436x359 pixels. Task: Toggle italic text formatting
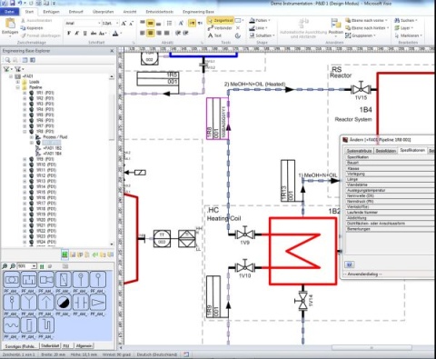pyautogui.click(x=77, y=33)
